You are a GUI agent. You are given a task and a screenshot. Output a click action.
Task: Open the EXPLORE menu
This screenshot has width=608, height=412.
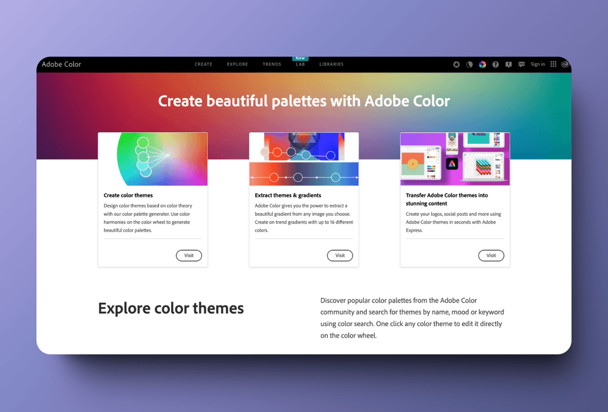[x=237, y=65]
